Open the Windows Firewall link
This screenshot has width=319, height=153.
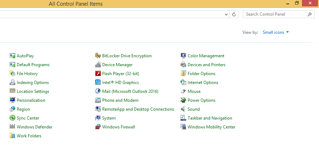coord(119,127)
